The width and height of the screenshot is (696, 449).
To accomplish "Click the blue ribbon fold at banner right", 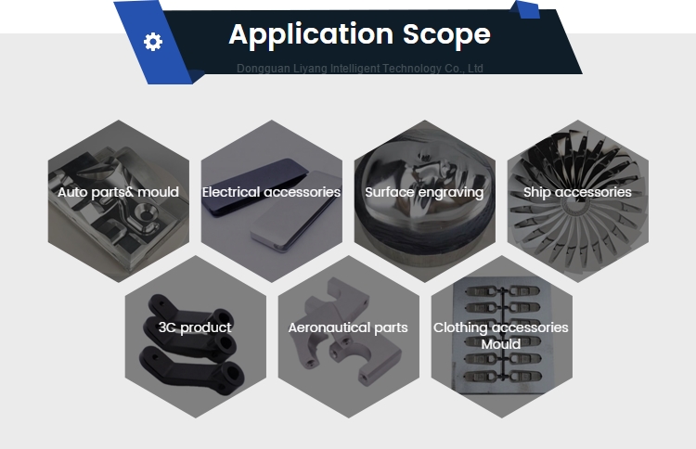I will pyautogui.click(x=525, y=9).
